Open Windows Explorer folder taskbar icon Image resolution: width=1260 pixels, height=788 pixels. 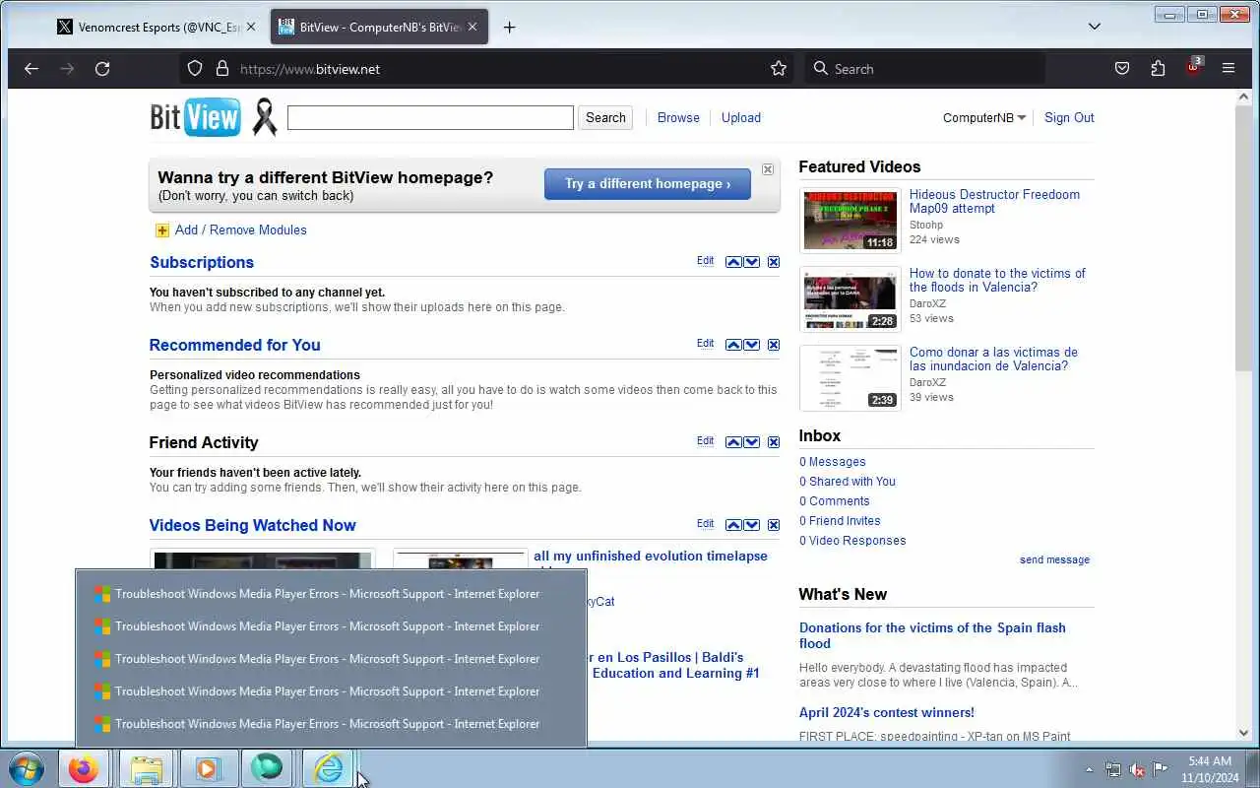(146, 768)
